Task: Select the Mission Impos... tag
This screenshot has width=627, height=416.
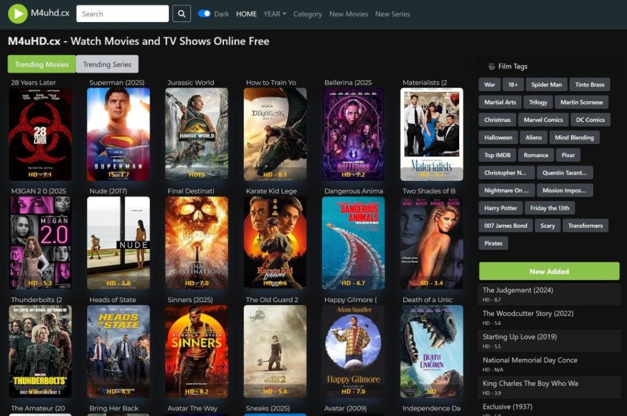Action: pyautogui.click(x=564, y=190)
